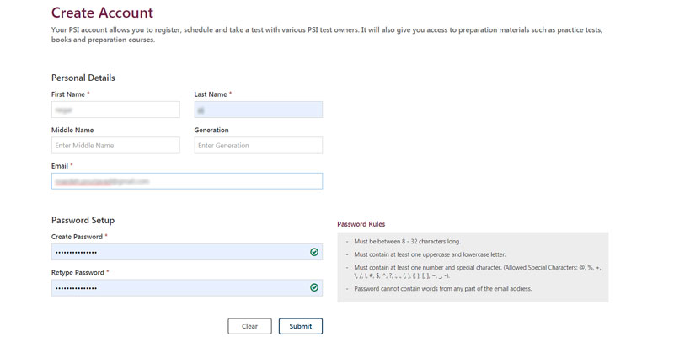Select the Create Password field
This screenshot has height=337, width=674.
[187, 252]
